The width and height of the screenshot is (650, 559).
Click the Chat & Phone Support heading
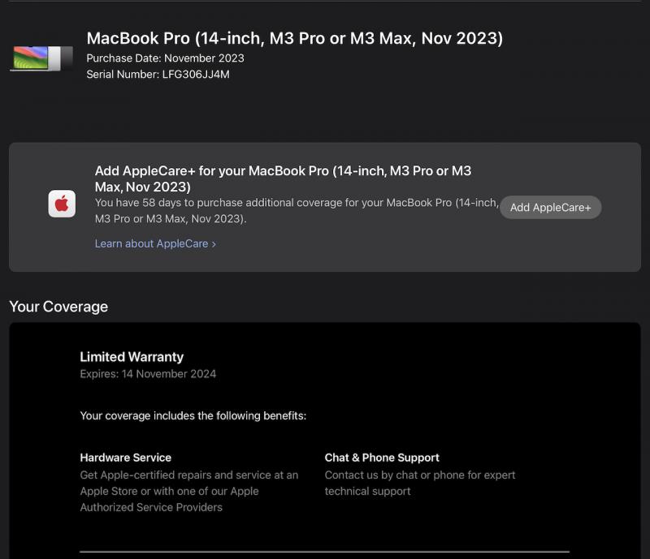pyautogui.click(x=382, y=458)
